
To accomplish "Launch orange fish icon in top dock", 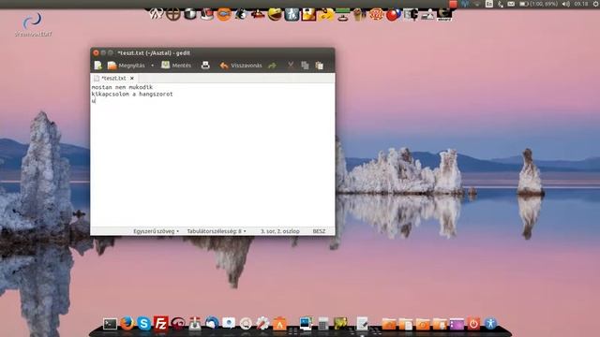I will tap(224, 15).
